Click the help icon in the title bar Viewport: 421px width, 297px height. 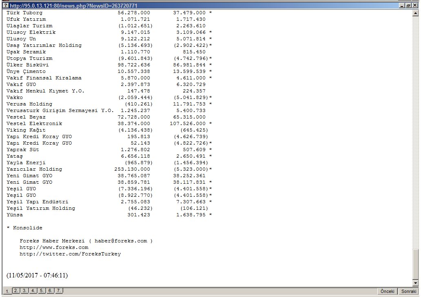click(6, 5)
